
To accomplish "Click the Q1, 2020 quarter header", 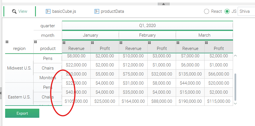I will [x=147, y=26].
